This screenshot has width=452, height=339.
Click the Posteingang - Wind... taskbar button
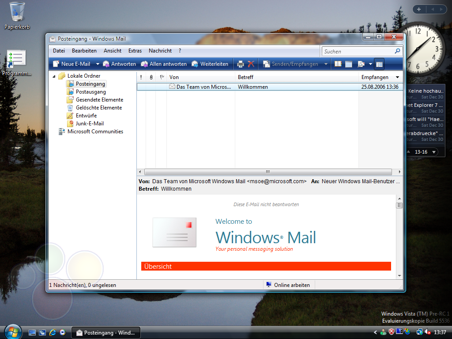pyautogui.click(x=106, y=333)
